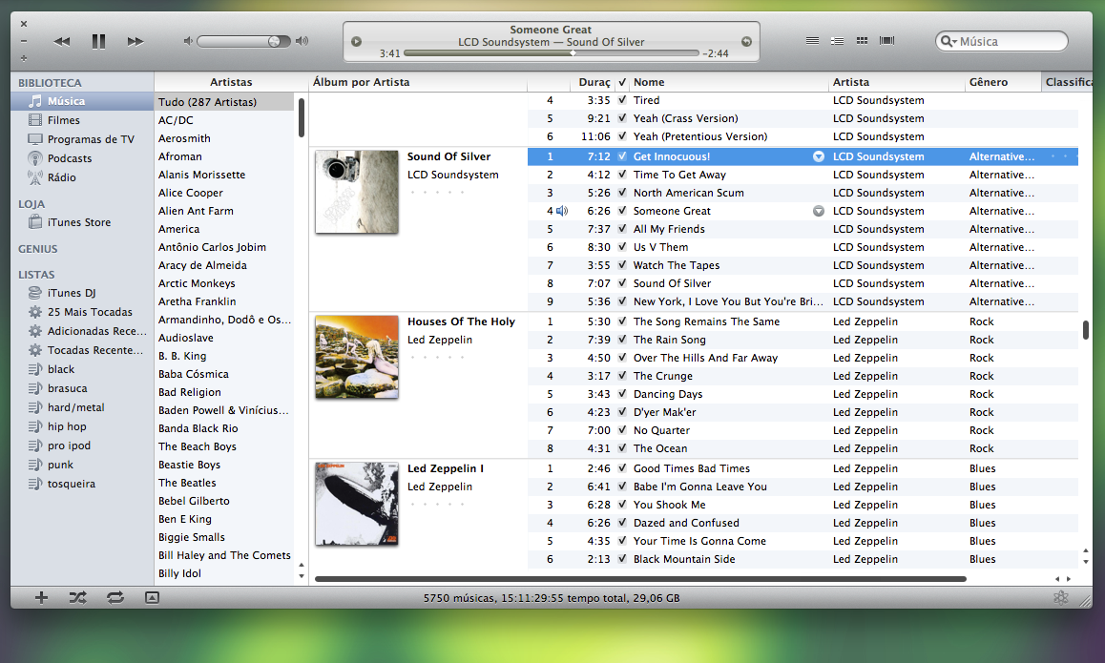Adjust the volume slider knob

(274, 42)
